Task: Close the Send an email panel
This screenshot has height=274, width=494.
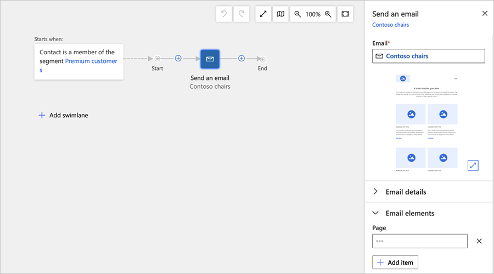Action: click(485, 14)
